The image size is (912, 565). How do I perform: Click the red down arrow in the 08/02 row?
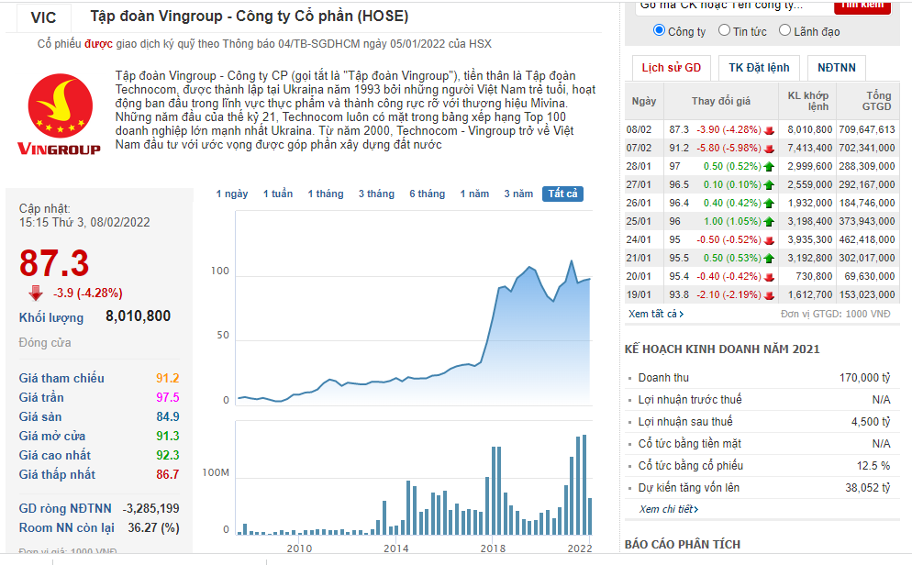[770, 130]
